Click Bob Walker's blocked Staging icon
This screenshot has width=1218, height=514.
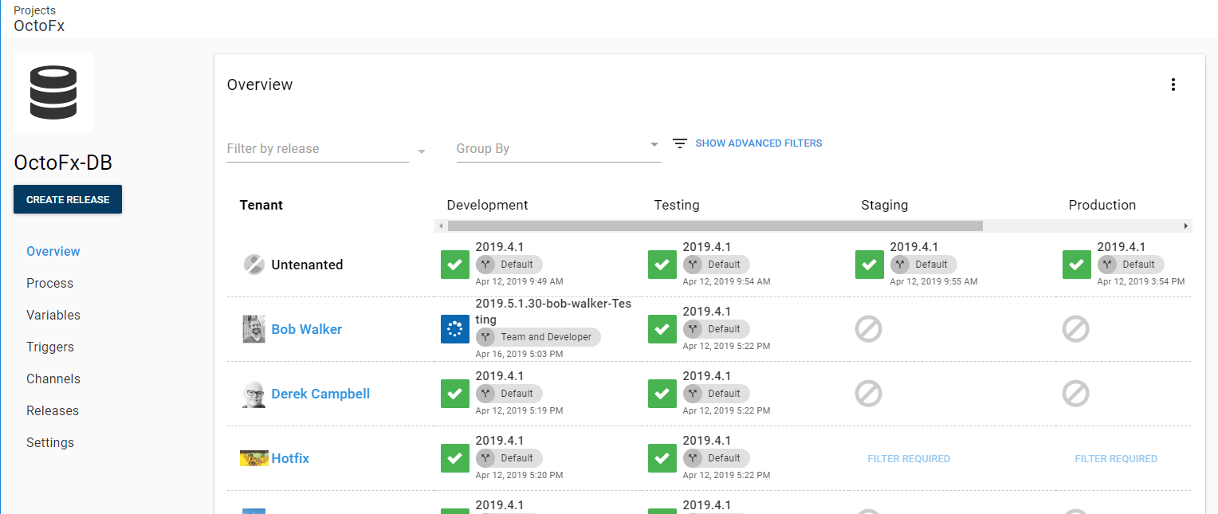tap(868, 329)
